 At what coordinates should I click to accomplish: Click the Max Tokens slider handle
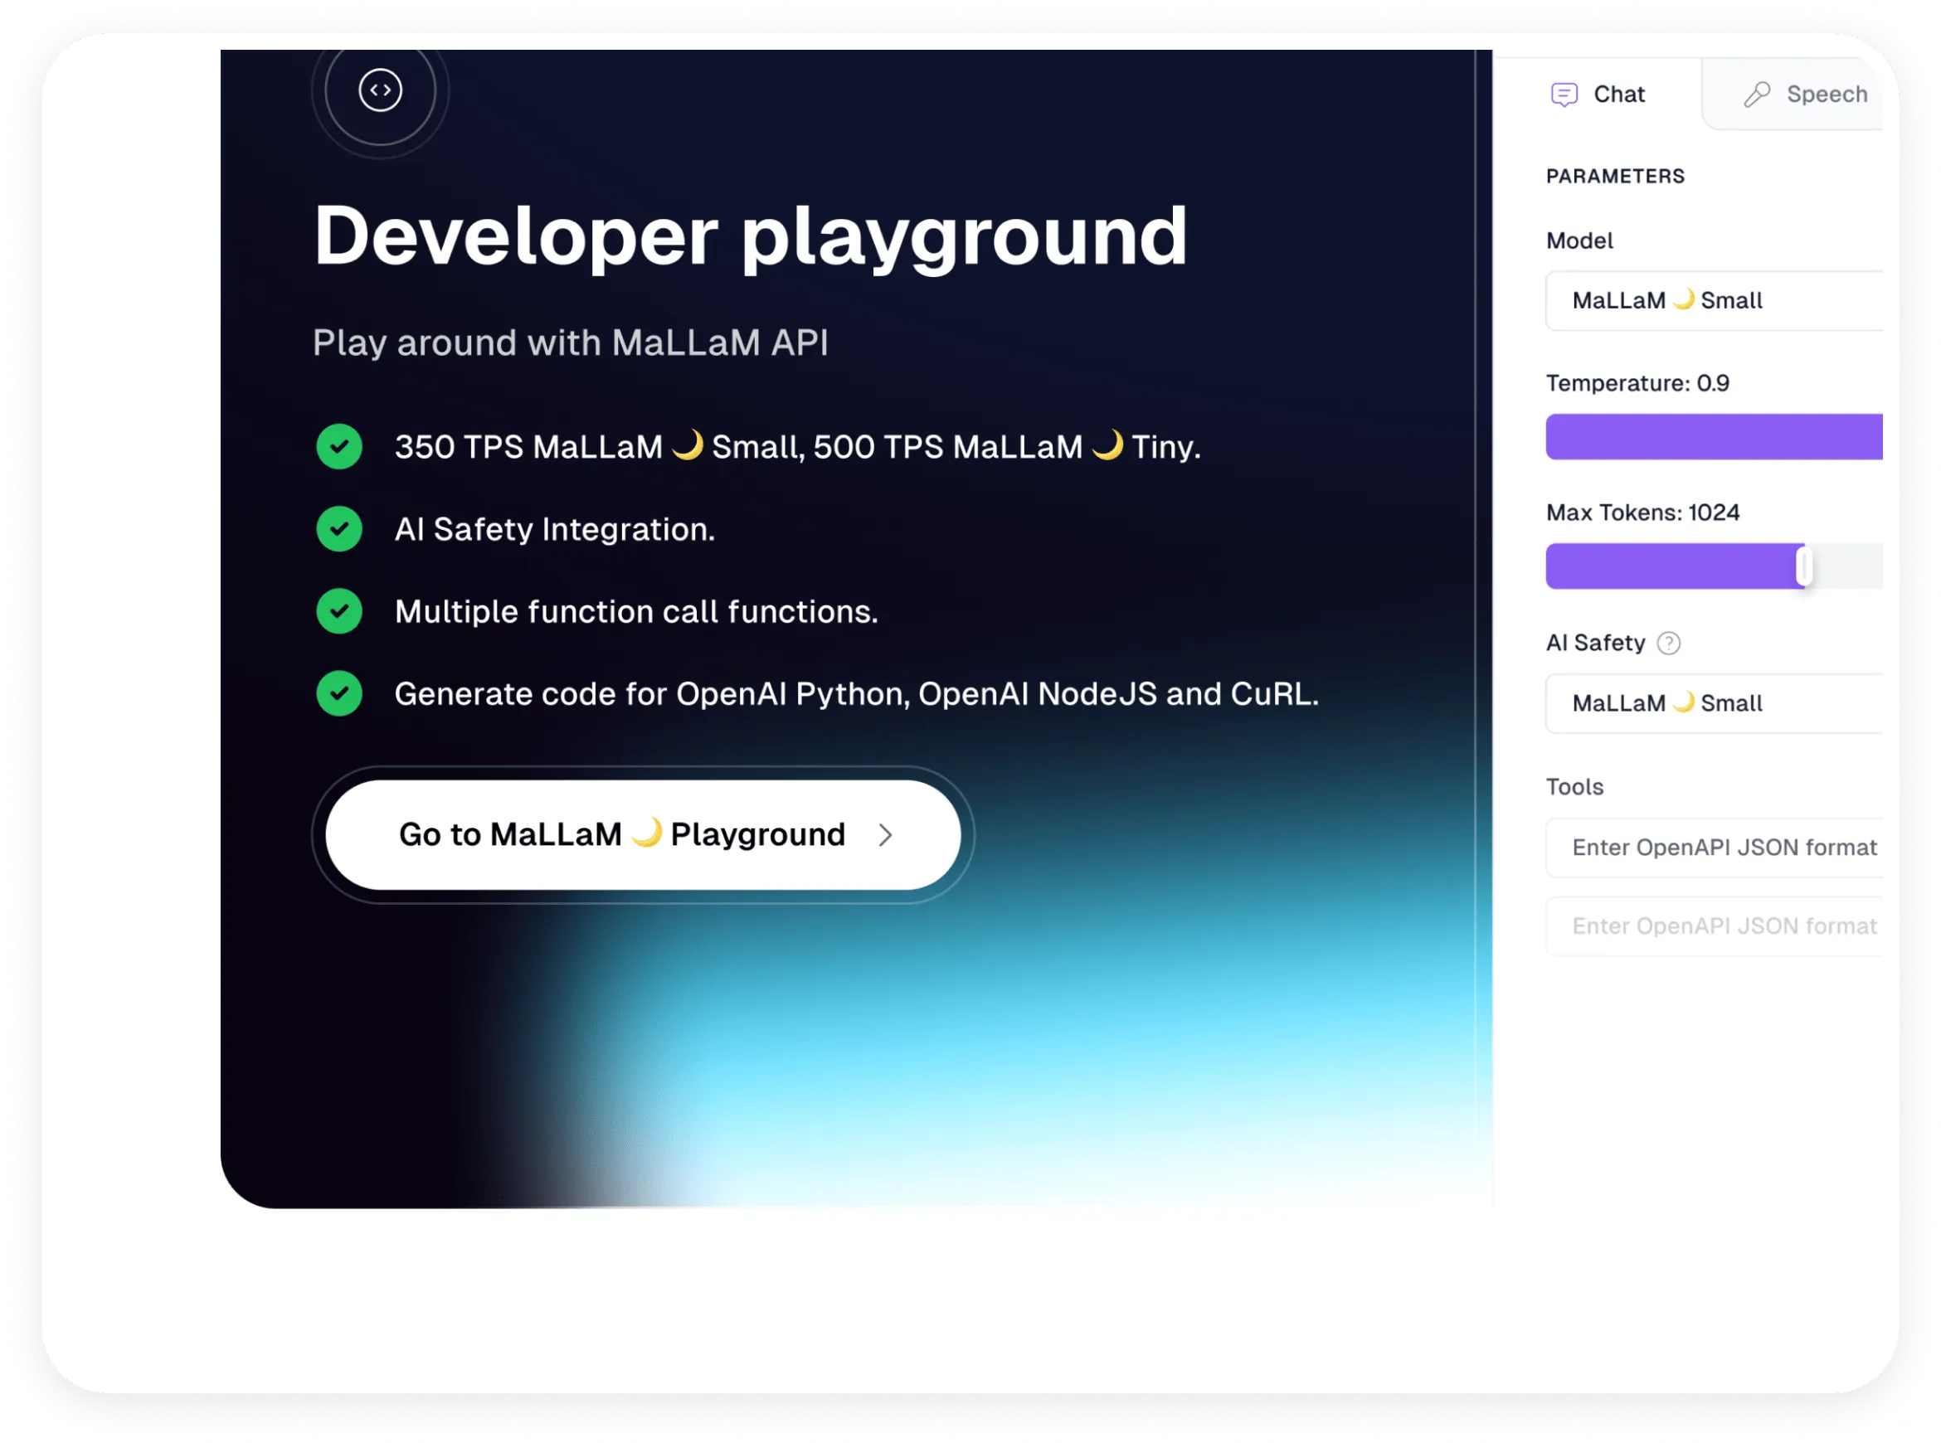point(1804,567)
